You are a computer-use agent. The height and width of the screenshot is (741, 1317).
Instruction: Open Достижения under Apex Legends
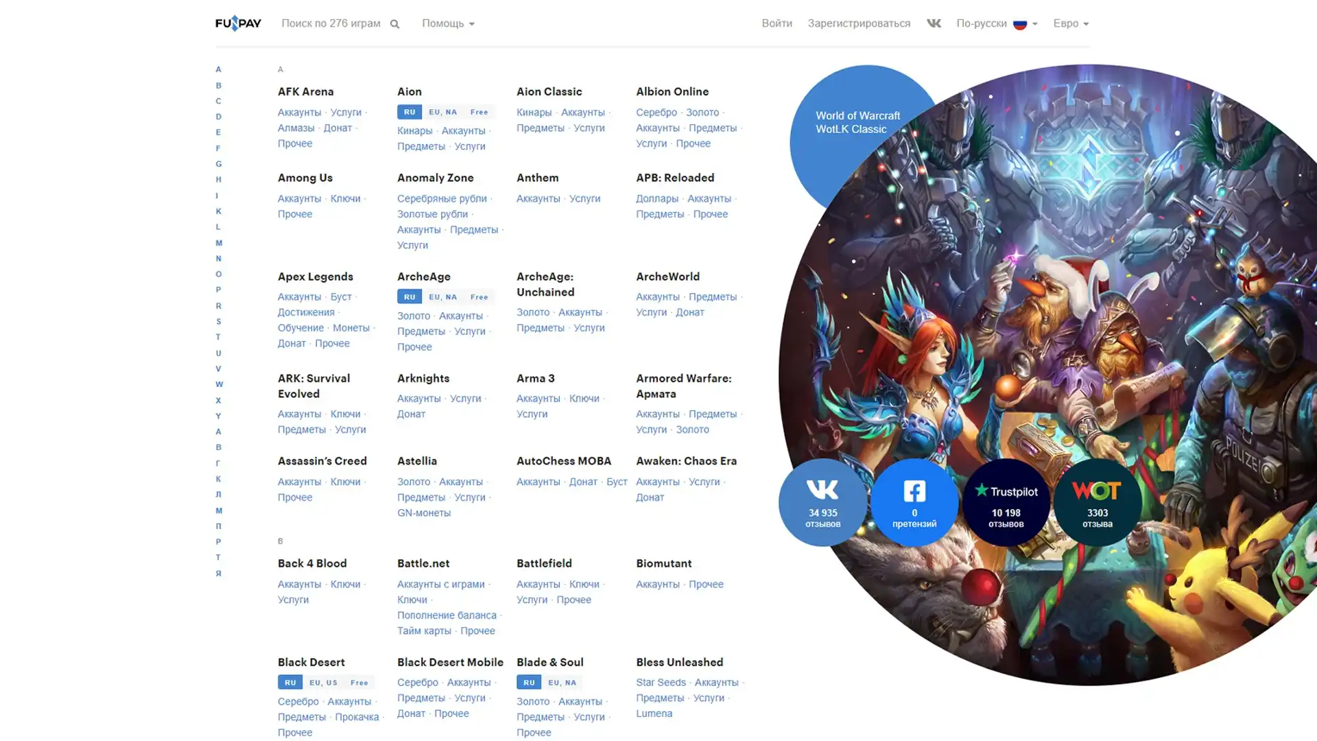pos(306,312)
